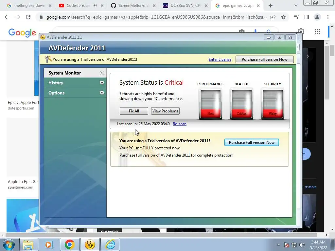The image size is (335, 251).
Task: Open Chrome tab search dropdown
Action: (296, 6)
